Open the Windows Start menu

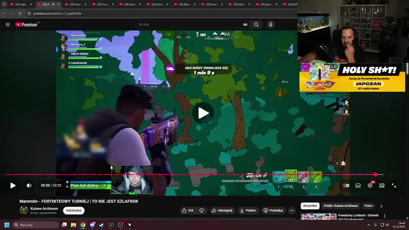(7, 225)
